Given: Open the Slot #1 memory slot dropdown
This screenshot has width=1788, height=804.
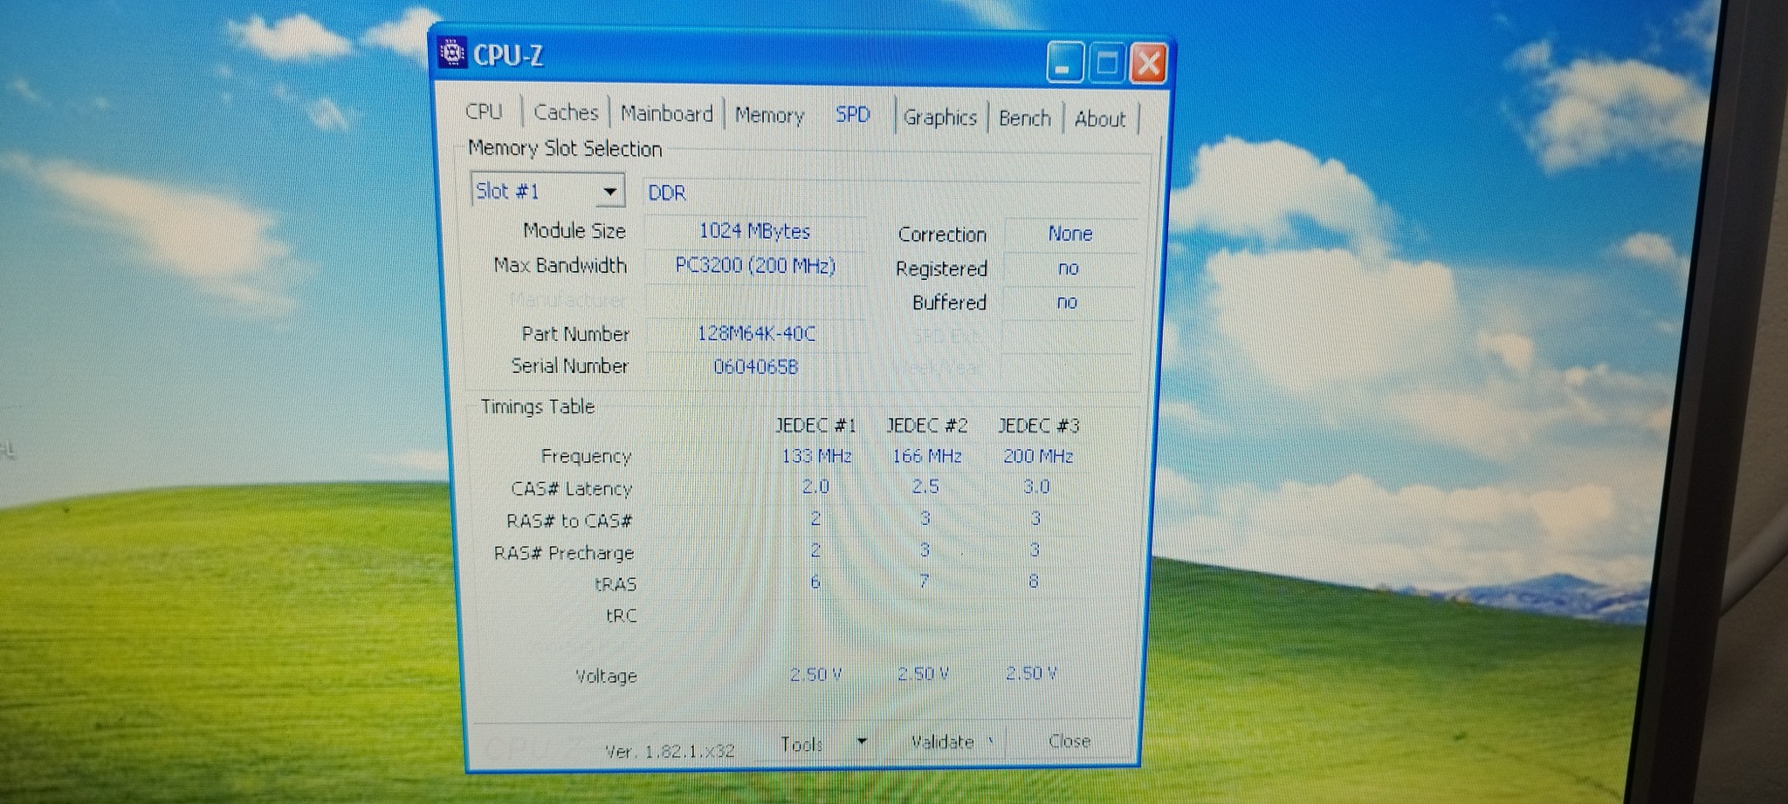Looking at the screenshot, I should 548,191.
